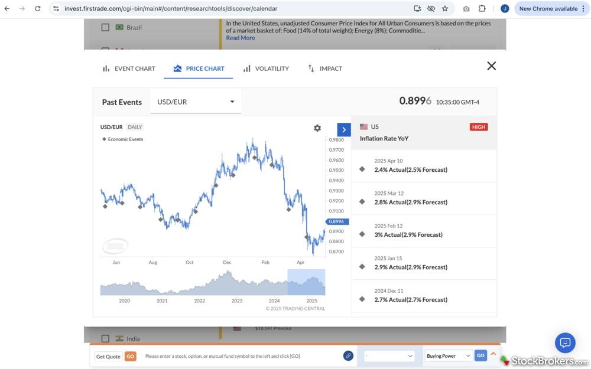Open the USD/EUR currency pair dropdown
Viewport: 591px width, 369px height.
[x=196, y=102]
